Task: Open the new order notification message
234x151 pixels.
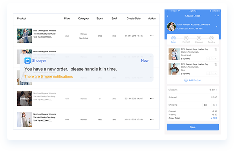Action: [x=71, y=69]
